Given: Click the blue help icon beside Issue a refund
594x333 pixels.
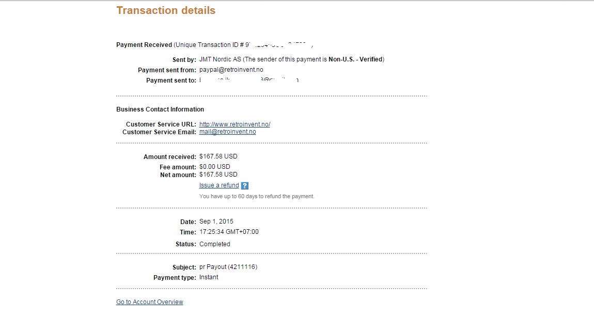Looking at the screenshot, I should pos(245,186).
